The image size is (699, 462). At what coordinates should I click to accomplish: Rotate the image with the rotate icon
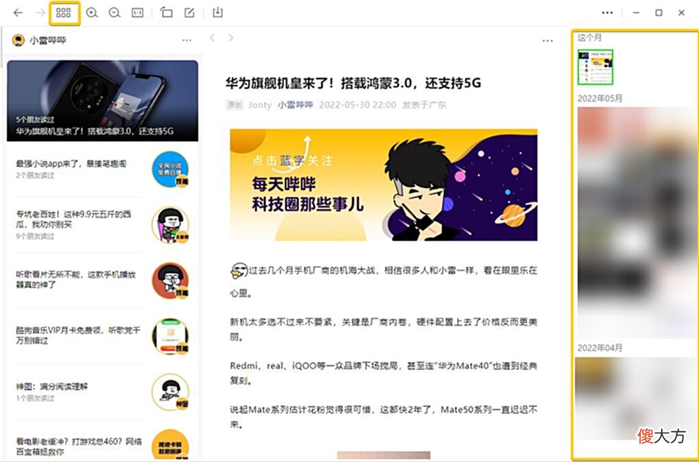166,12
